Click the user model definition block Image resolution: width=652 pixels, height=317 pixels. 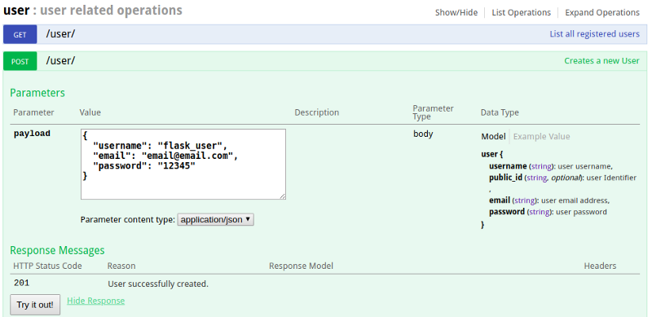[x=558, y=189]
